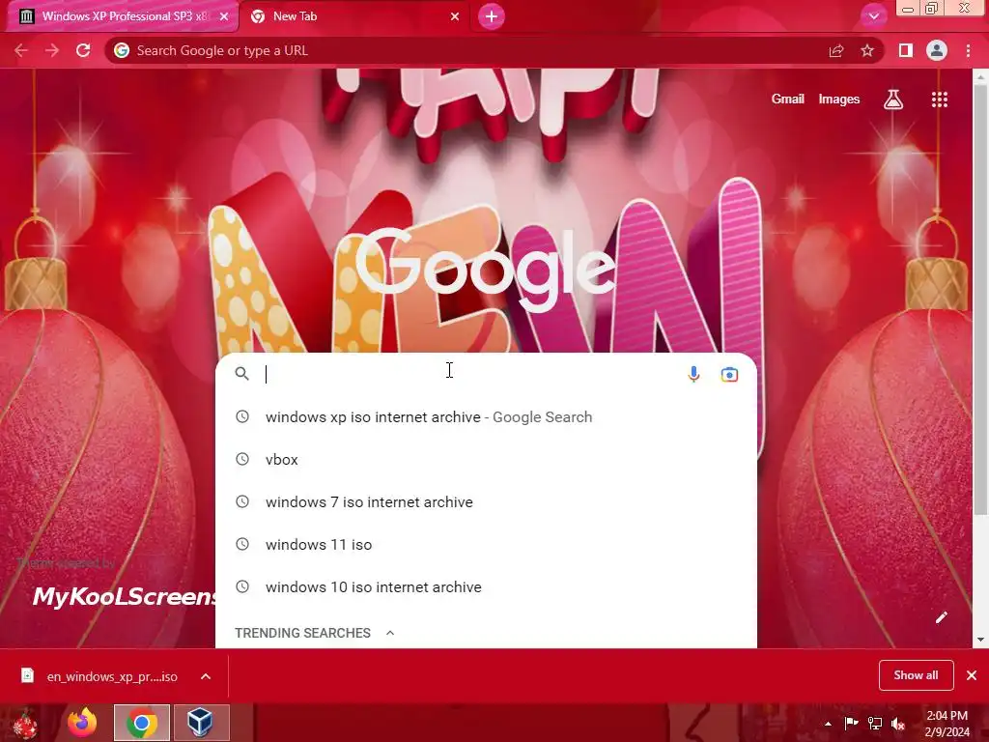This screenshot has width=989, height=742.
Task: Collapse the Trending Searches section
Action: pos(390,633)
